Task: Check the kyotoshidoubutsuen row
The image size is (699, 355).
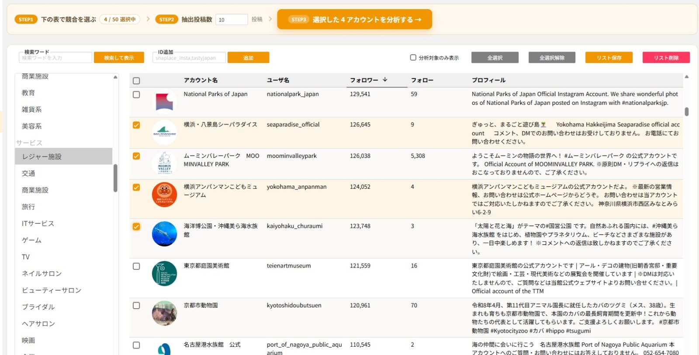Action: tap(136, 306)
